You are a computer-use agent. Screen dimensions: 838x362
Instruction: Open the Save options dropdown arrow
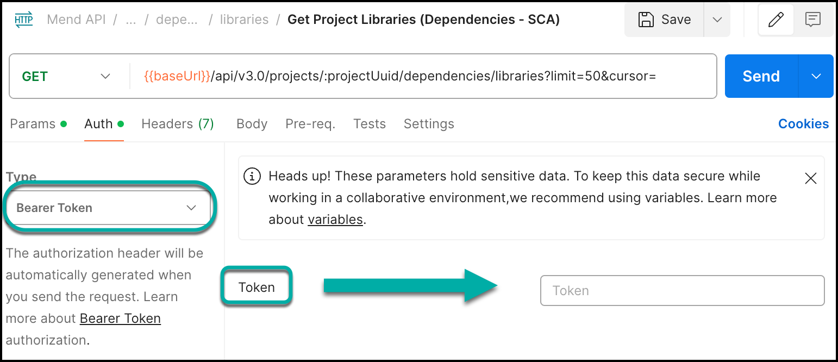[717, 20]
